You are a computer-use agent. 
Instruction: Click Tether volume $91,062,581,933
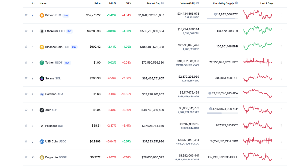(x=188, y=61)
